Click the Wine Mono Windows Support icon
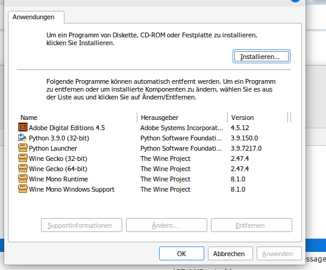Viewport: 326px width, 270px height. [x=23, y=189]
